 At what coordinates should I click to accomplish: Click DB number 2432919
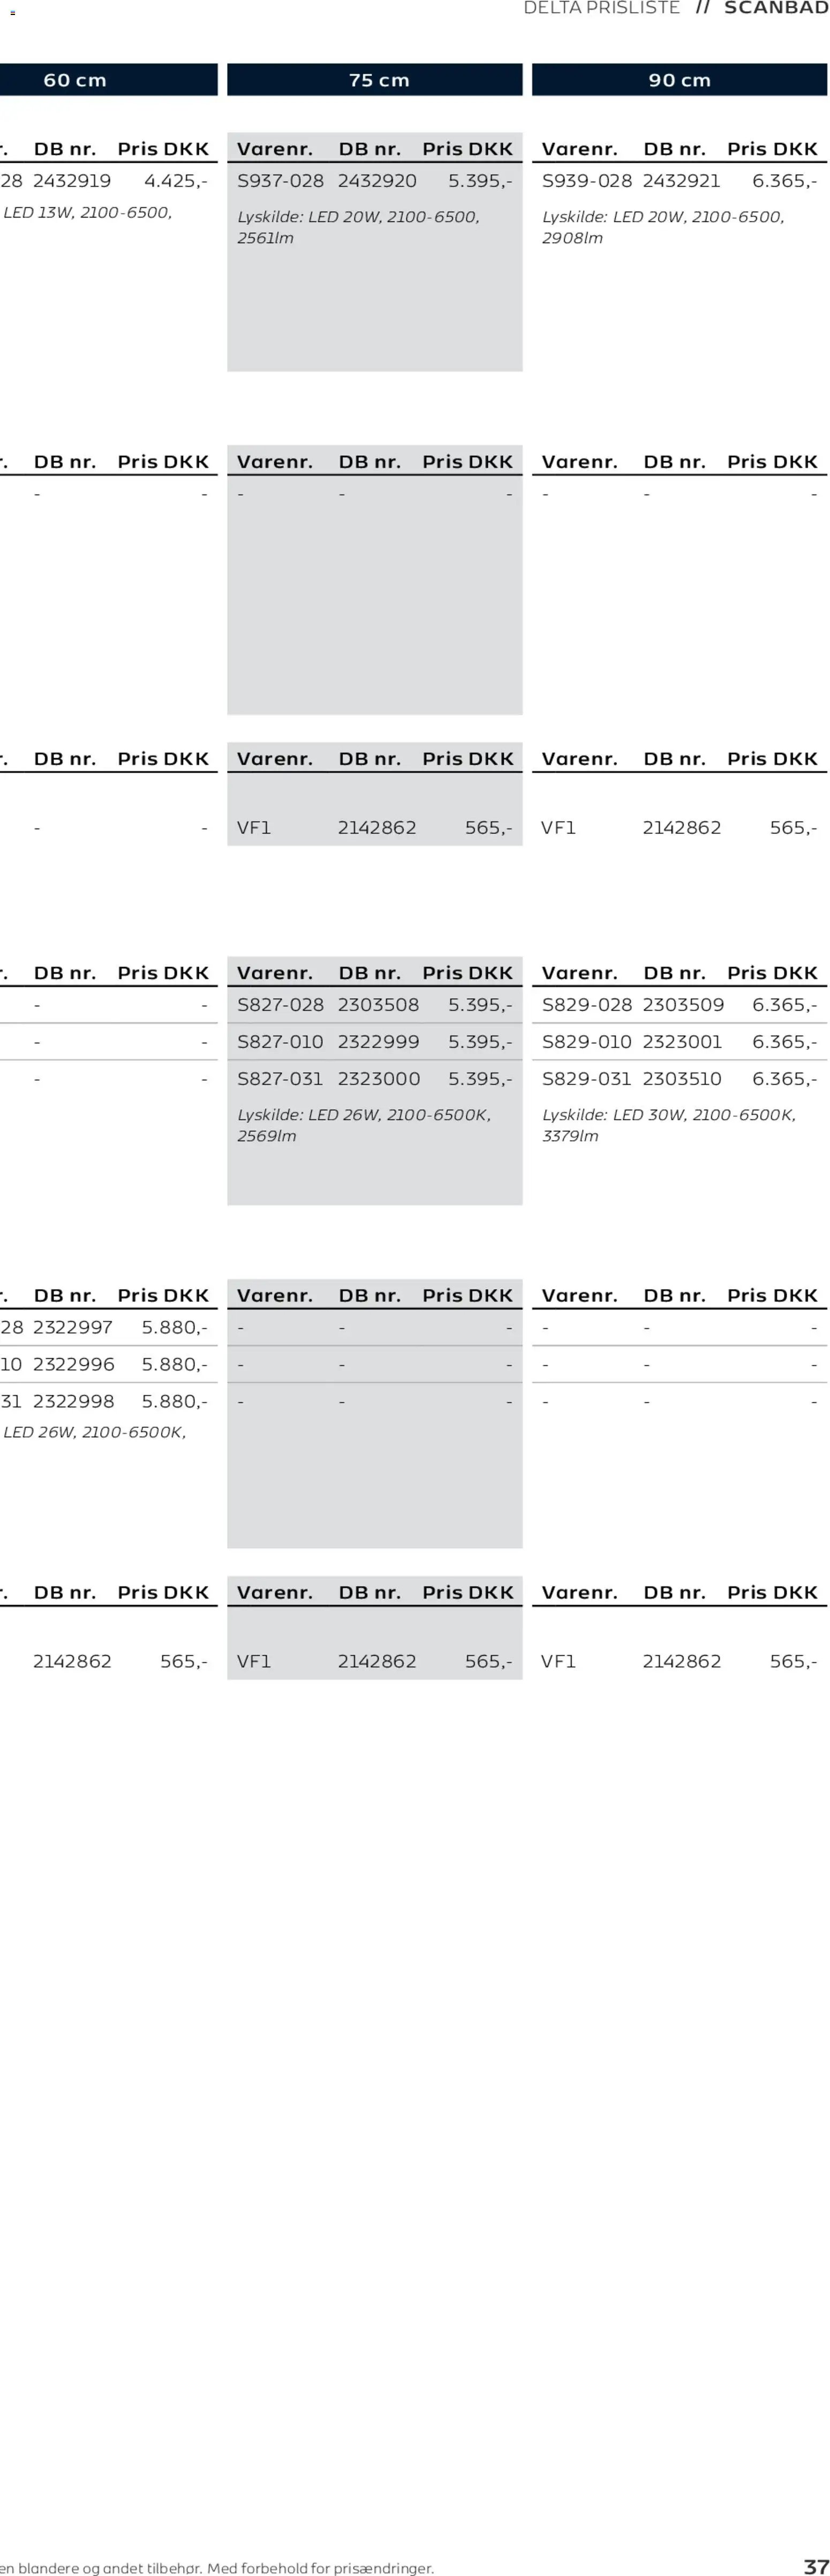point(72,181)
